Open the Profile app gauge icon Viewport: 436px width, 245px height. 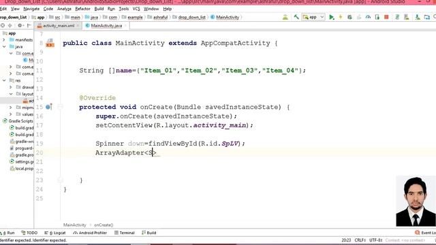(x=368, y=17)
